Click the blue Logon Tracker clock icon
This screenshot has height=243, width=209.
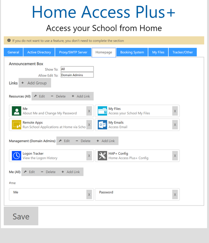click(17, 156)
